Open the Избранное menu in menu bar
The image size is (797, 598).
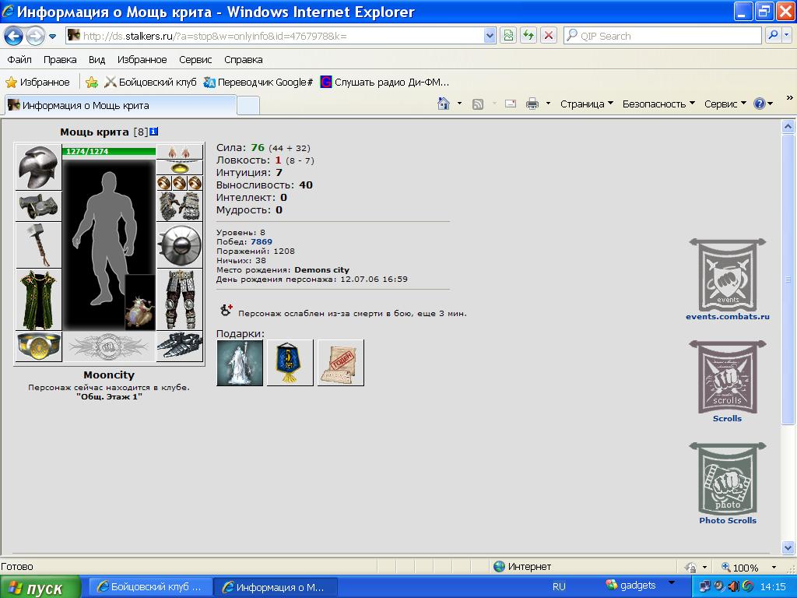[142, 59]
